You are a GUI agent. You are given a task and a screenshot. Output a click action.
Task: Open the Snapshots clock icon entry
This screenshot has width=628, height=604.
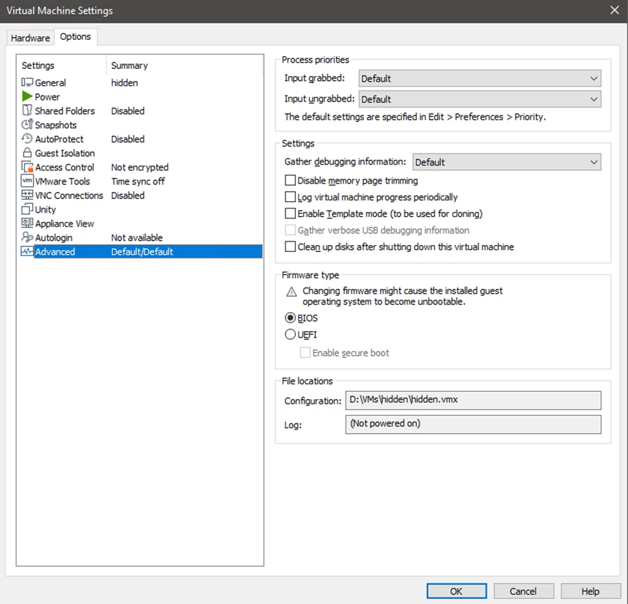(27, 125)
